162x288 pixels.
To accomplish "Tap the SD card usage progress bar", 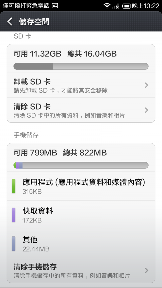I will click(81, 66).
